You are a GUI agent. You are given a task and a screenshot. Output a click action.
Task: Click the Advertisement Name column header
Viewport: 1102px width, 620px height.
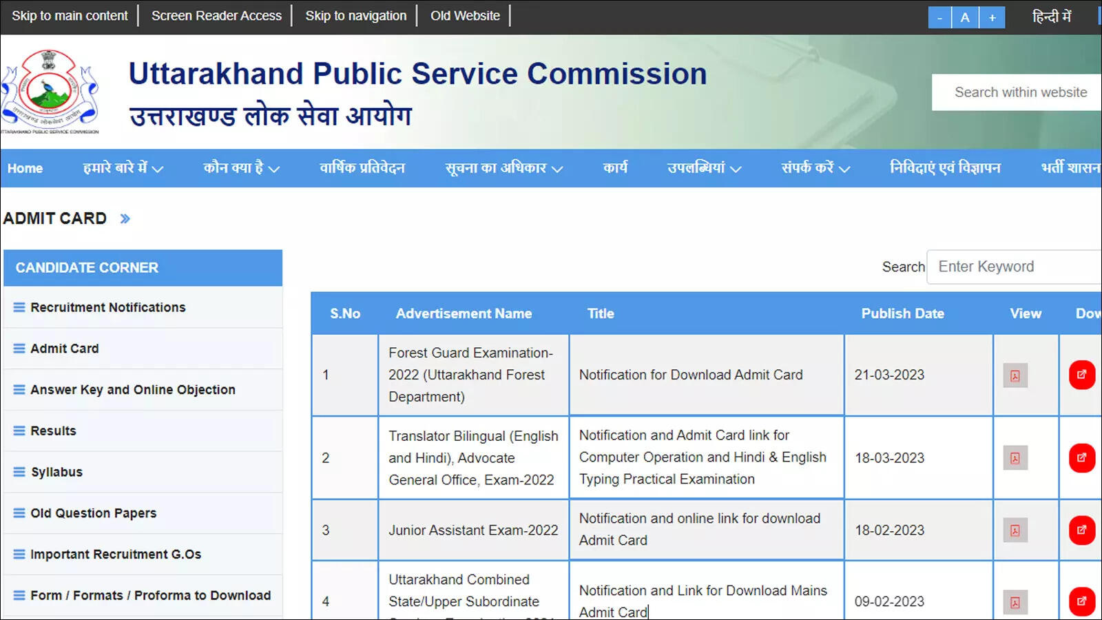(464, 313)
